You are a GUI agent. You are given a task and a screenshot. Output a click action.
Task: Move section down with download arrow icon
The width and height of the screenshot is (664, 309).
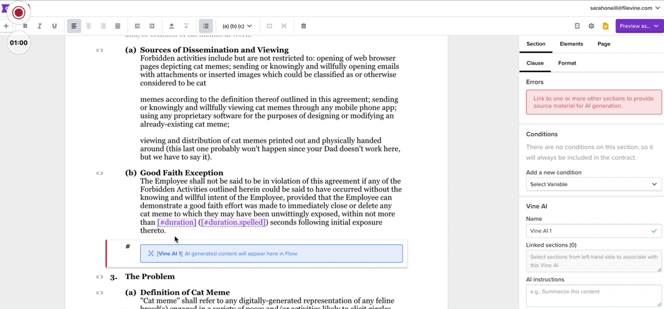point(186,26)
